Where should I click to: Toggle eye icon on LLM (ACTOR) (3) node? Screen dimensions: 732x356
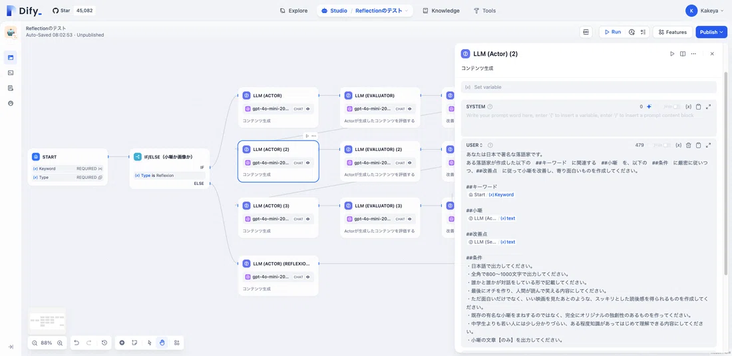[308, 219]
